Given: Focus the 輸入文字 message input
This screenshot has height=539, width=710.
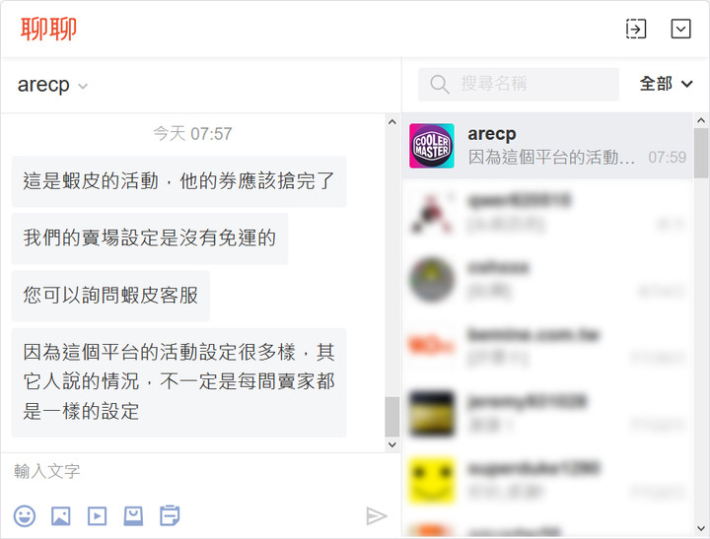Looking at the screenshot, I should point(199,472).
